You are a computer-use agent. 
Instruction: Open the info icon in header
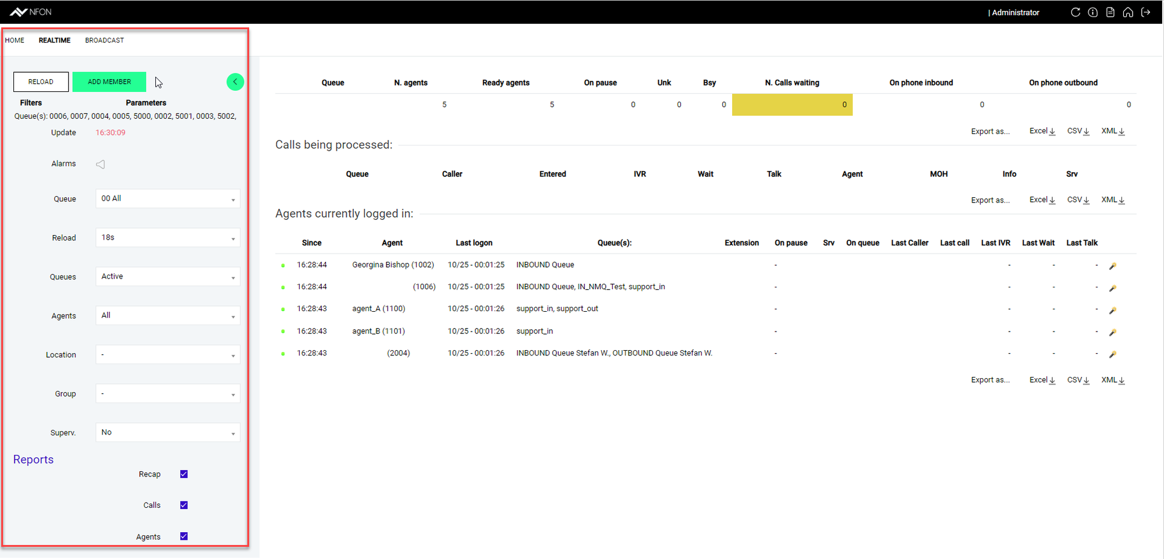pos(1092,12)
